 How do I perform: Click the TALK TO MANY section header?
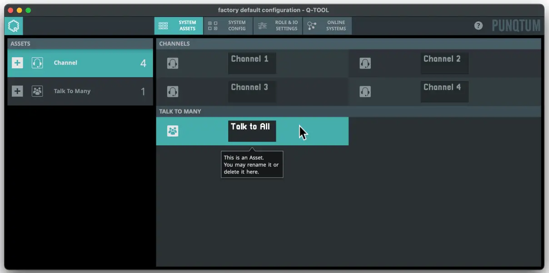tap(349, 111)
